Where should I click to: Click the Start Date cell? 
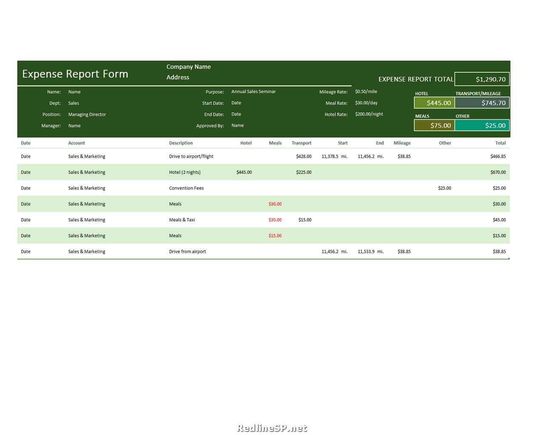236,103
